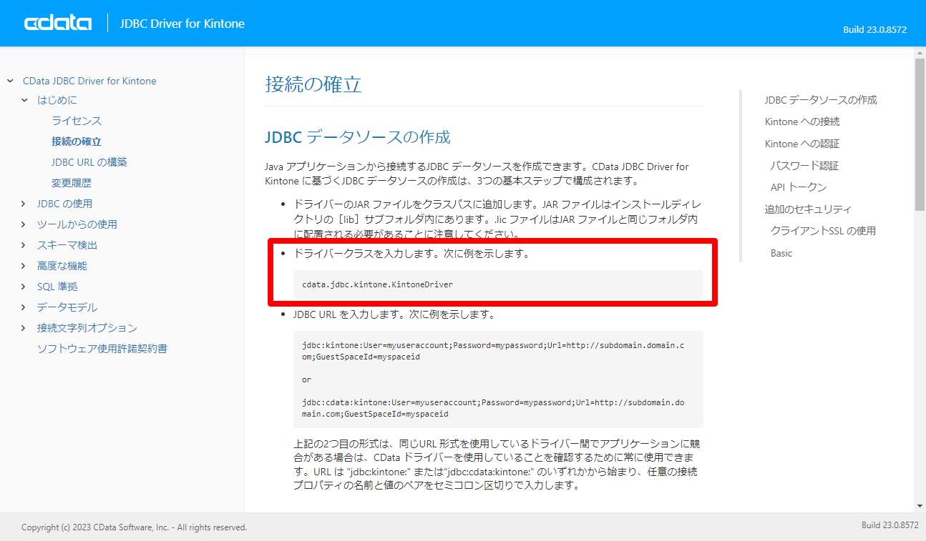This screenshot has width=926, height=541.
Task: Collapse the はじめに section chevron
Action: click(x=24, y=100)
